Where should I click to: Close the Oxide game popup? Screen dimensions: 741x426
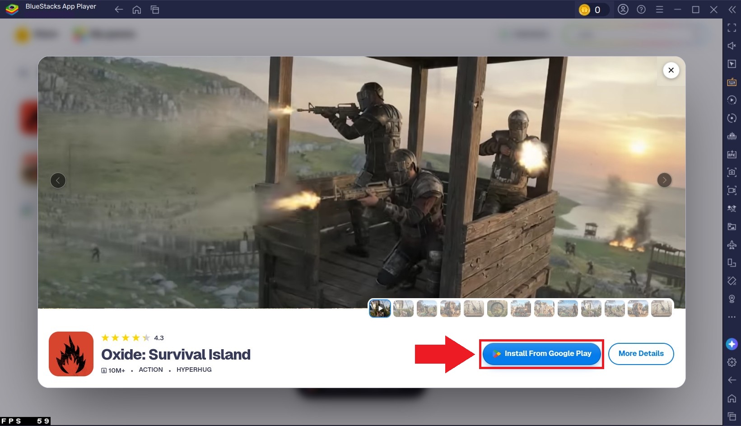click(671, 70)
